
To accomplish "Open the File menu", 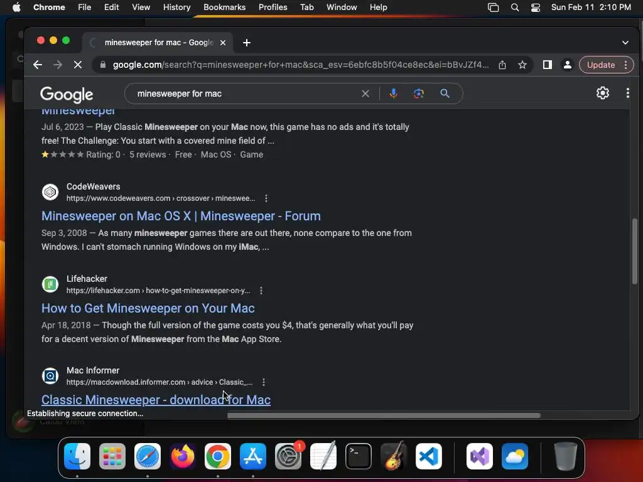I will pos(85,8).
